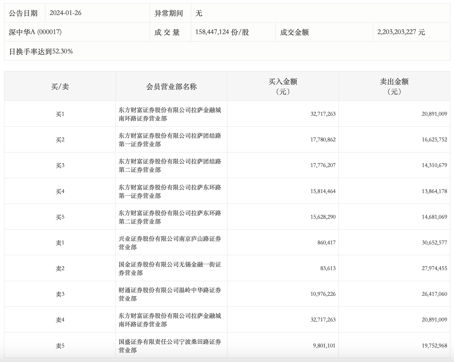Select buy amount 32,717,263 in 买1 row
The height and width of the screenshot is (362, 454).
pos(323,114)
